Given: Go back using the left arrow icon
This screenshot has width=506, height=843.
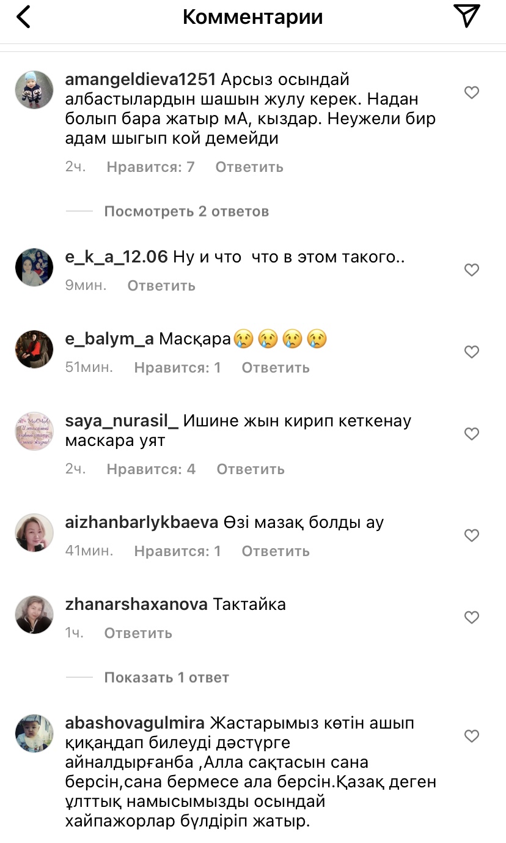Looking at the screenshot, I should click(24, 17).
